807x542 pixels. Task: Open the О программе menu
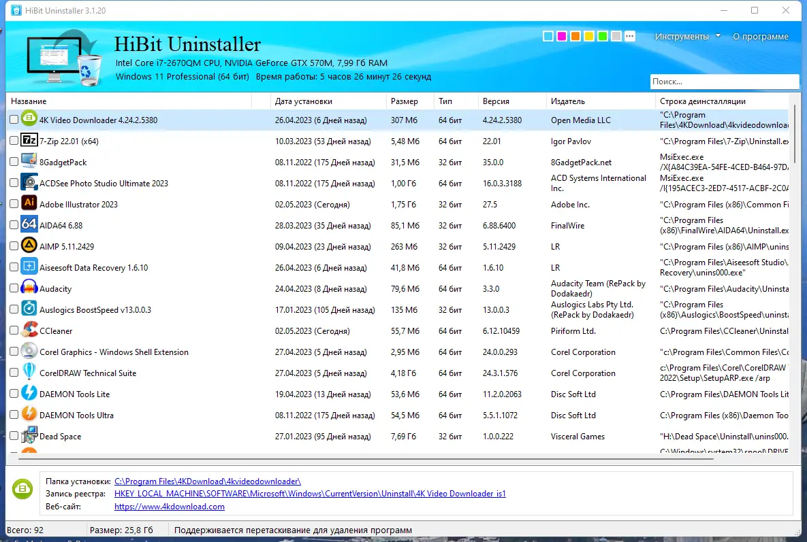(x=761, y=37)
